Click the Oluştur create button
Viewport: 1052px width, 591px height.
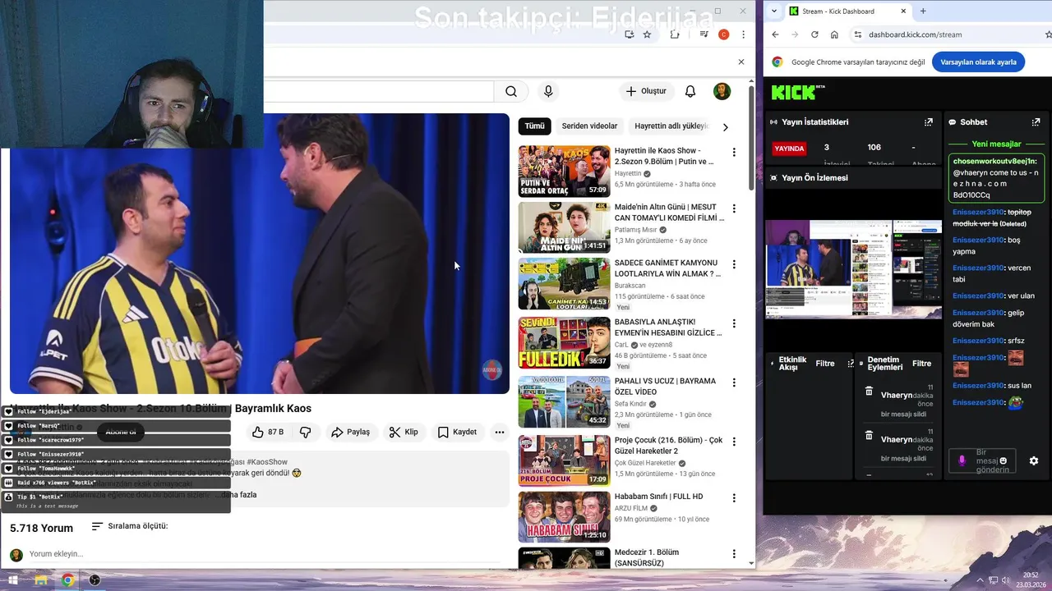click(x=646, y=91)
